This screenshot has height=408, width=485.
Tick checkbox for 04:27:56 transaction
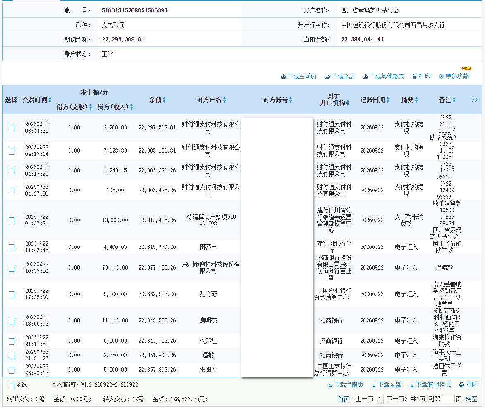pyautogui.click(x=12, y=191)
